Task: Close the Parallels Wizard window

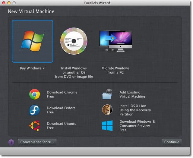Action: pyautogui.click(x=4, y=3)
